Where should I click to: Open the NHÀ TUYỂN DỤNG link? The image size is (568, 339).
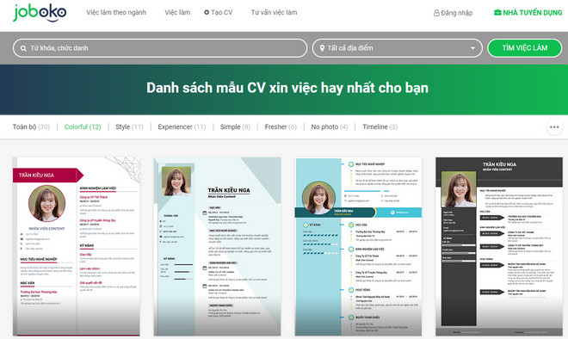point(528,13)
